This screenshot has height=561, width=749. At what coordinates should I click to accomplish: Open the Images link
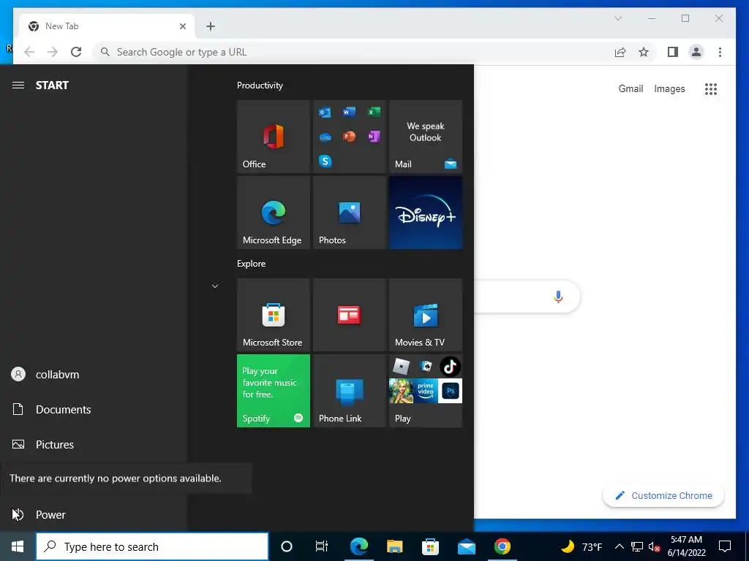coord(669,88)
